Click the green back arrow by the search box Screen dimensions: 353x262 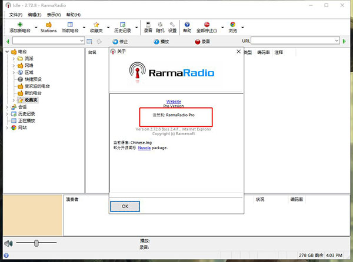(x=8, y=41)
